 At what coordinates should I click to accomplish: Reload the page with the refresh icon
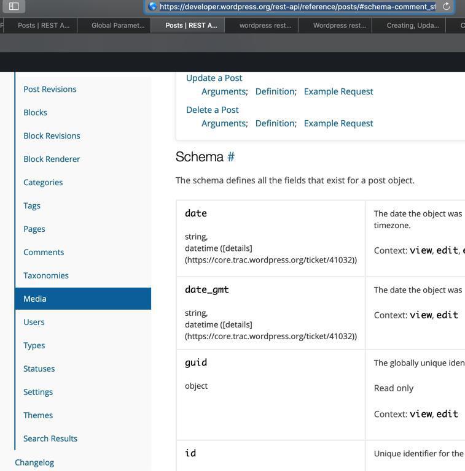pos(447,6)
